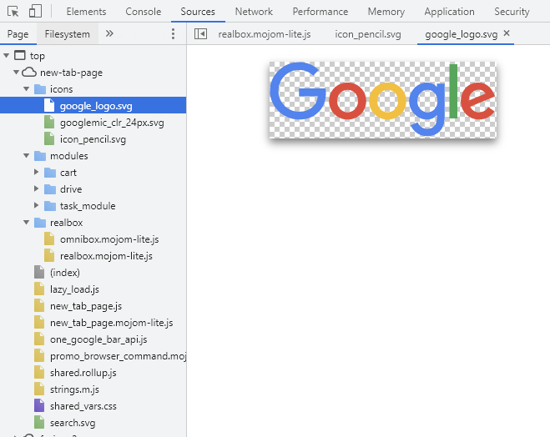Open strings.m.js script
Screen dimensions: 550x437
[74, 389]
